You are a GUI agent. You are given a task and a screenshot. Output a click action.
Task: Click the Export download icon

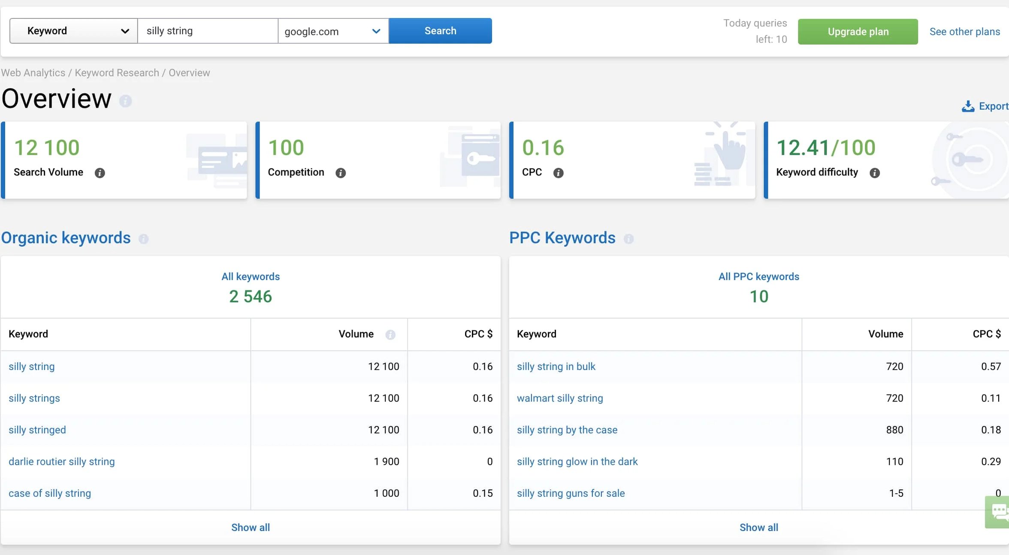tap(968, 106)
